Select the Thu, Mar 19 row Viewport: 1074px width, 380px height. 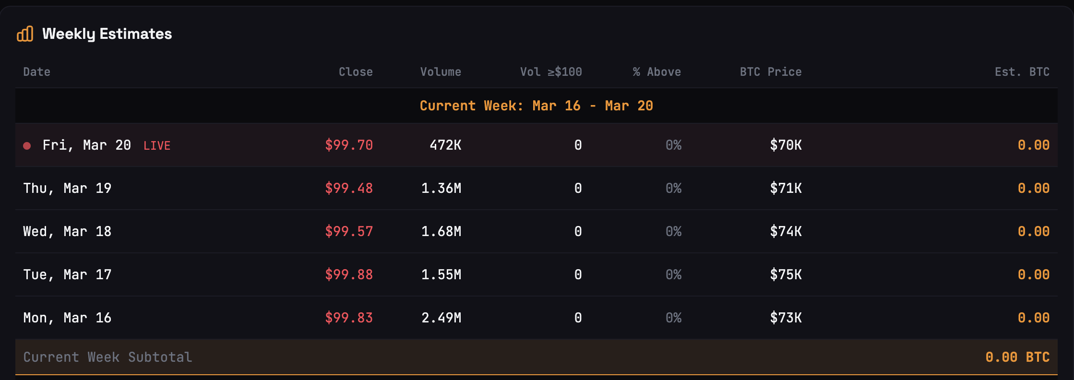67,188
